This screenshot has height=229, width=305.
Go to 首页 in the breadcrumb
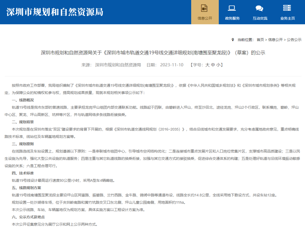pyautogui.click(x=260, y=40)
